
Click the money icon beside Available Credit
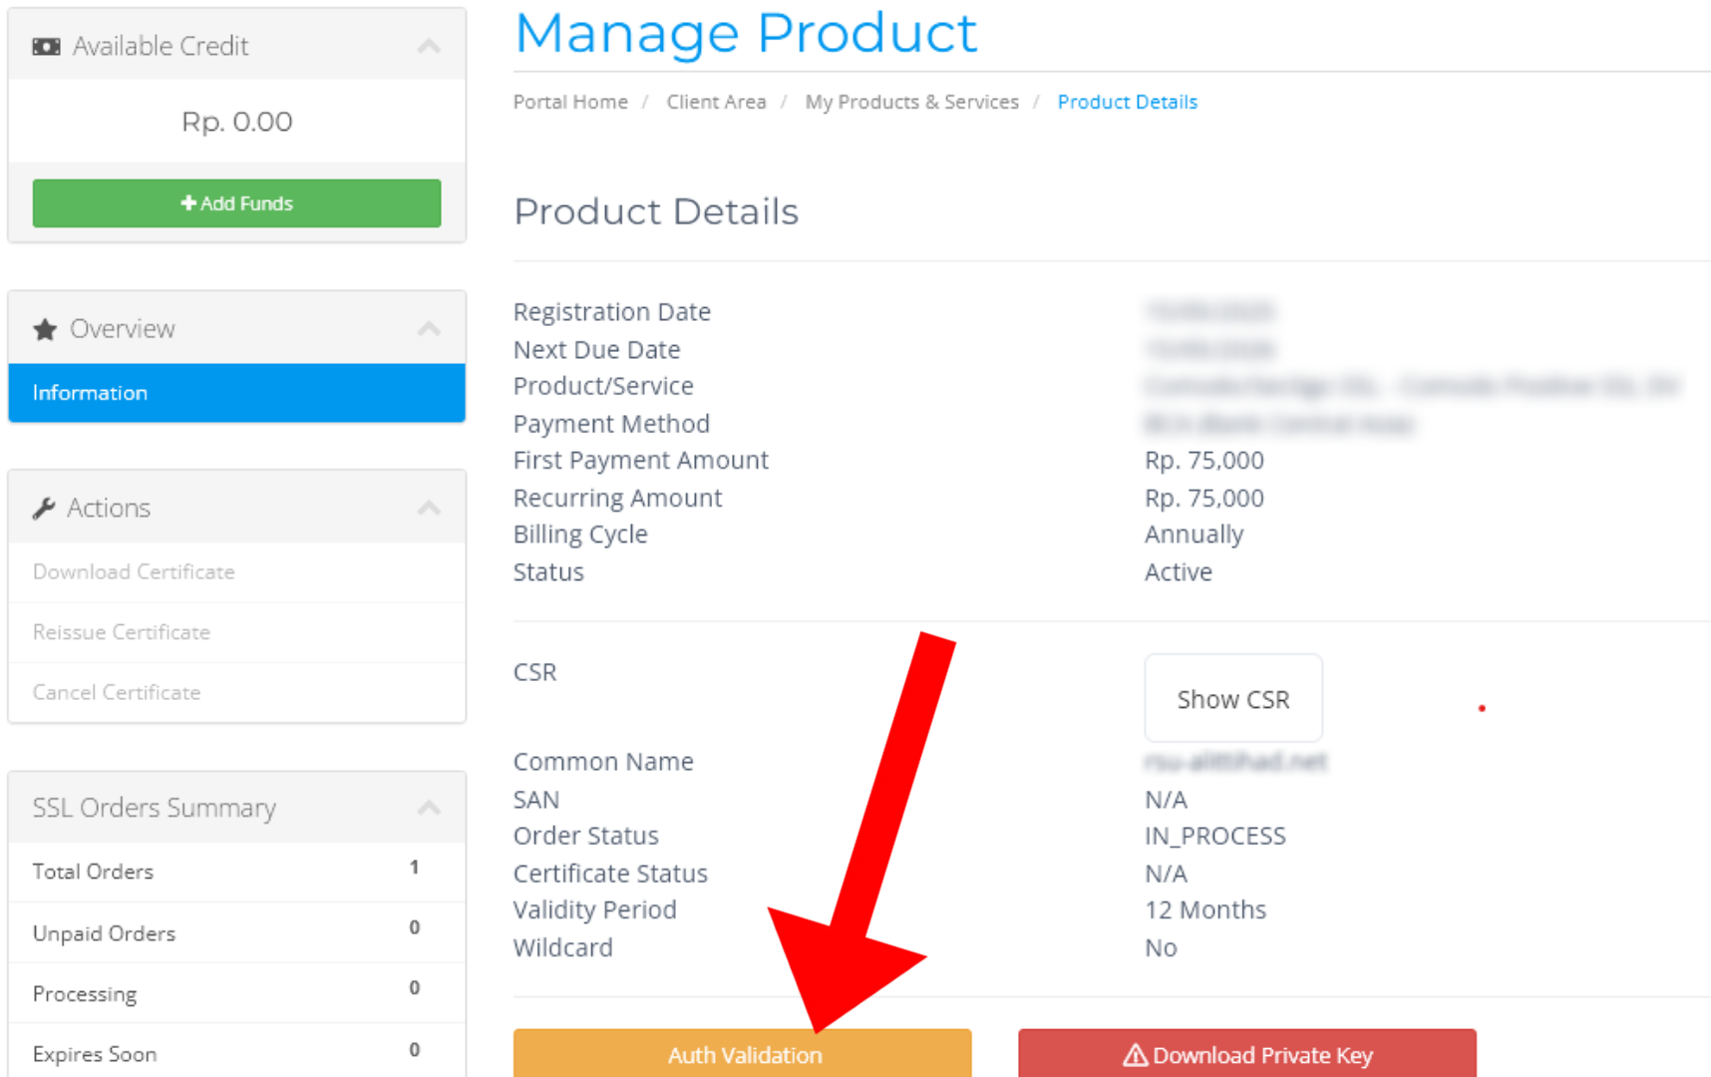pyautogui.click(x=46, y=47)
